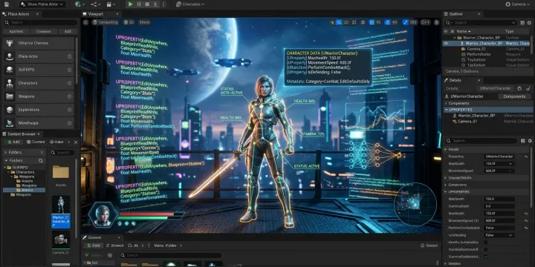Open the Details panel property settings gear

point(530,141)
